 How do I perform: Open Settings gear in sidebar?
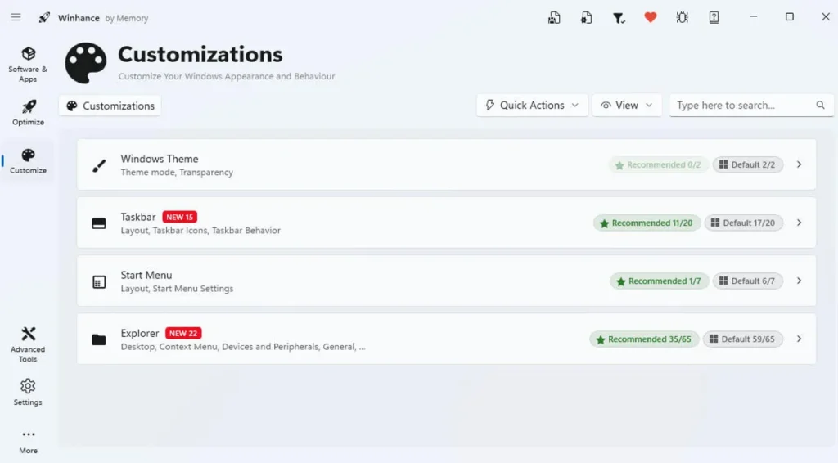click(28, 393)
